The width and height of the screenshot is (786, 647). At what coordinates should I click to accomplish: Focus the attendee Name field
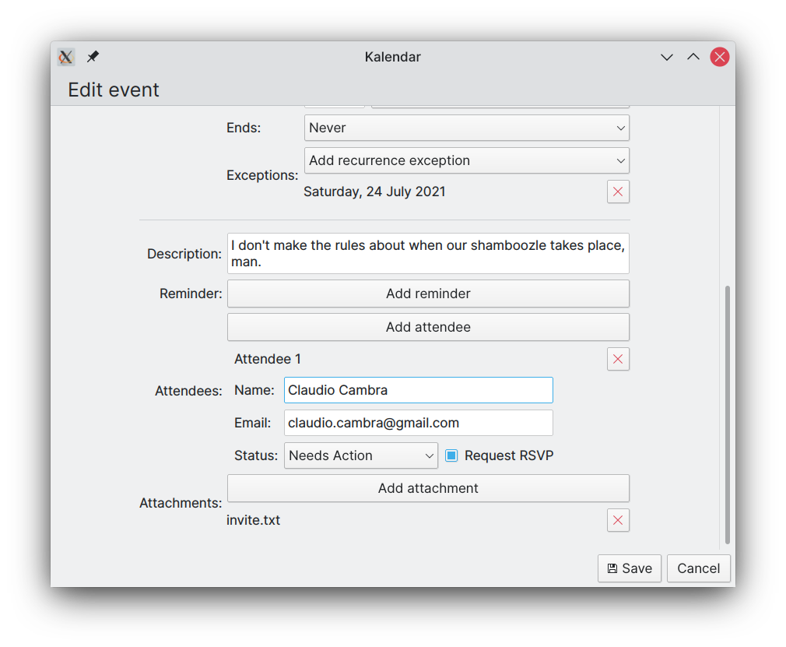click(x=418, y=390)
